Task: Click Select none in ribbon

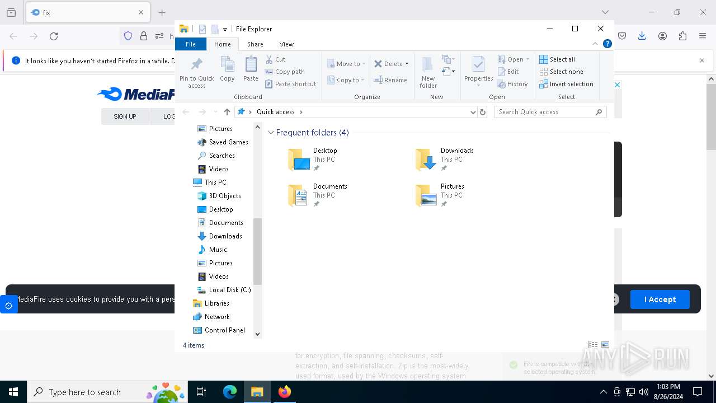Action: (561, 72)
